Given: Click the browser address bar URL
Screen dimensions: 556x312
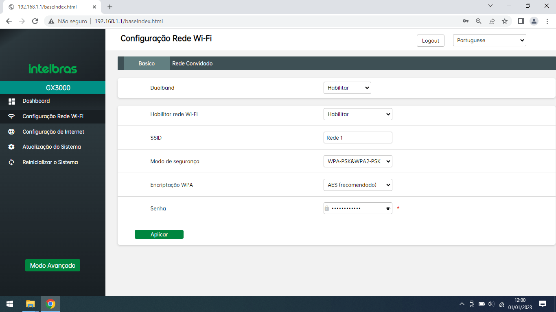Looking at the screenshot, I should pos(129,21).
